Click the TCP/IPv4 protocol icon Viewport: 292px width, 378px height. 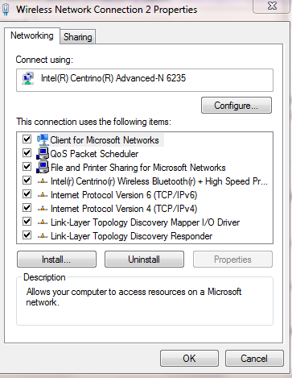click(x=43, y=209)
